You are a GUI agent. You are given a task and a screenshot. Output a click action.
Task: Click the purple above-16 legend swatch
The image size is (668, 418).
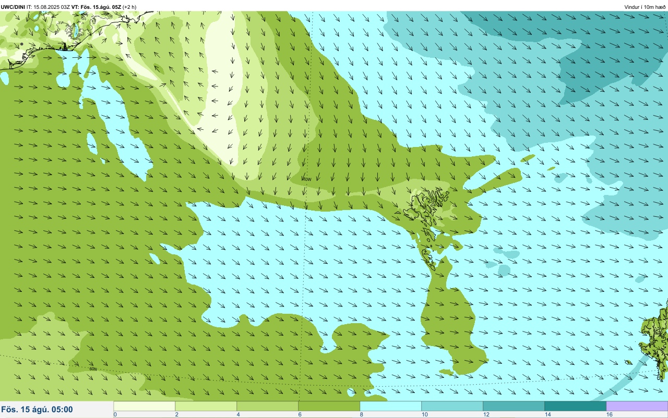[x=637, y=406]
